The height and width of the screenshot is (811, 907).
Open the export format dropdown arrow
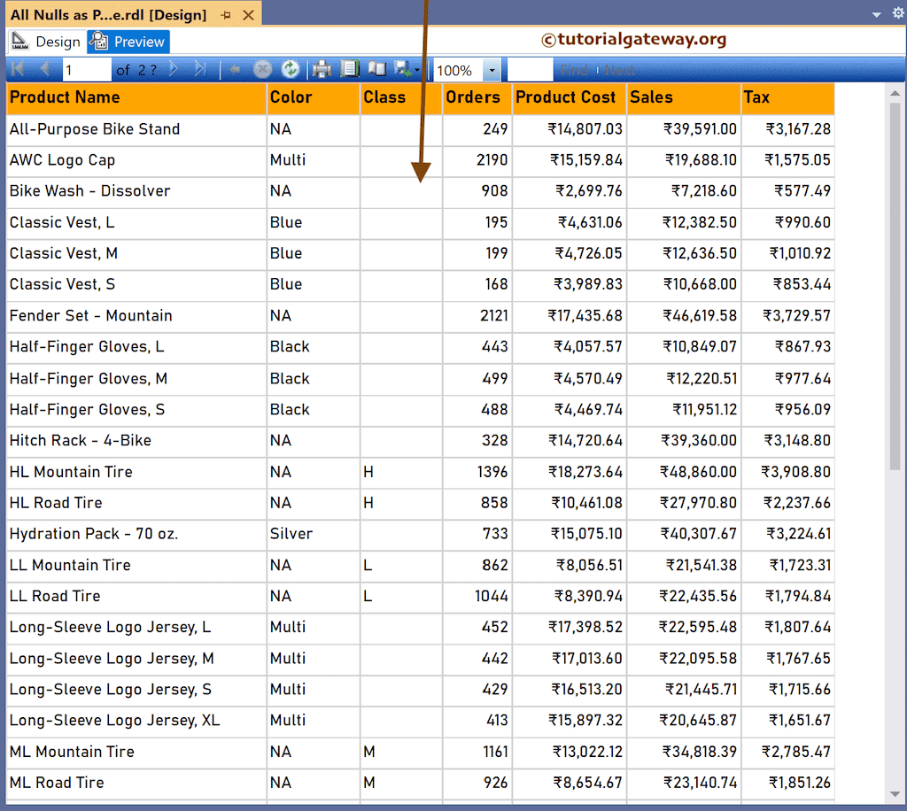click(418, 69)
